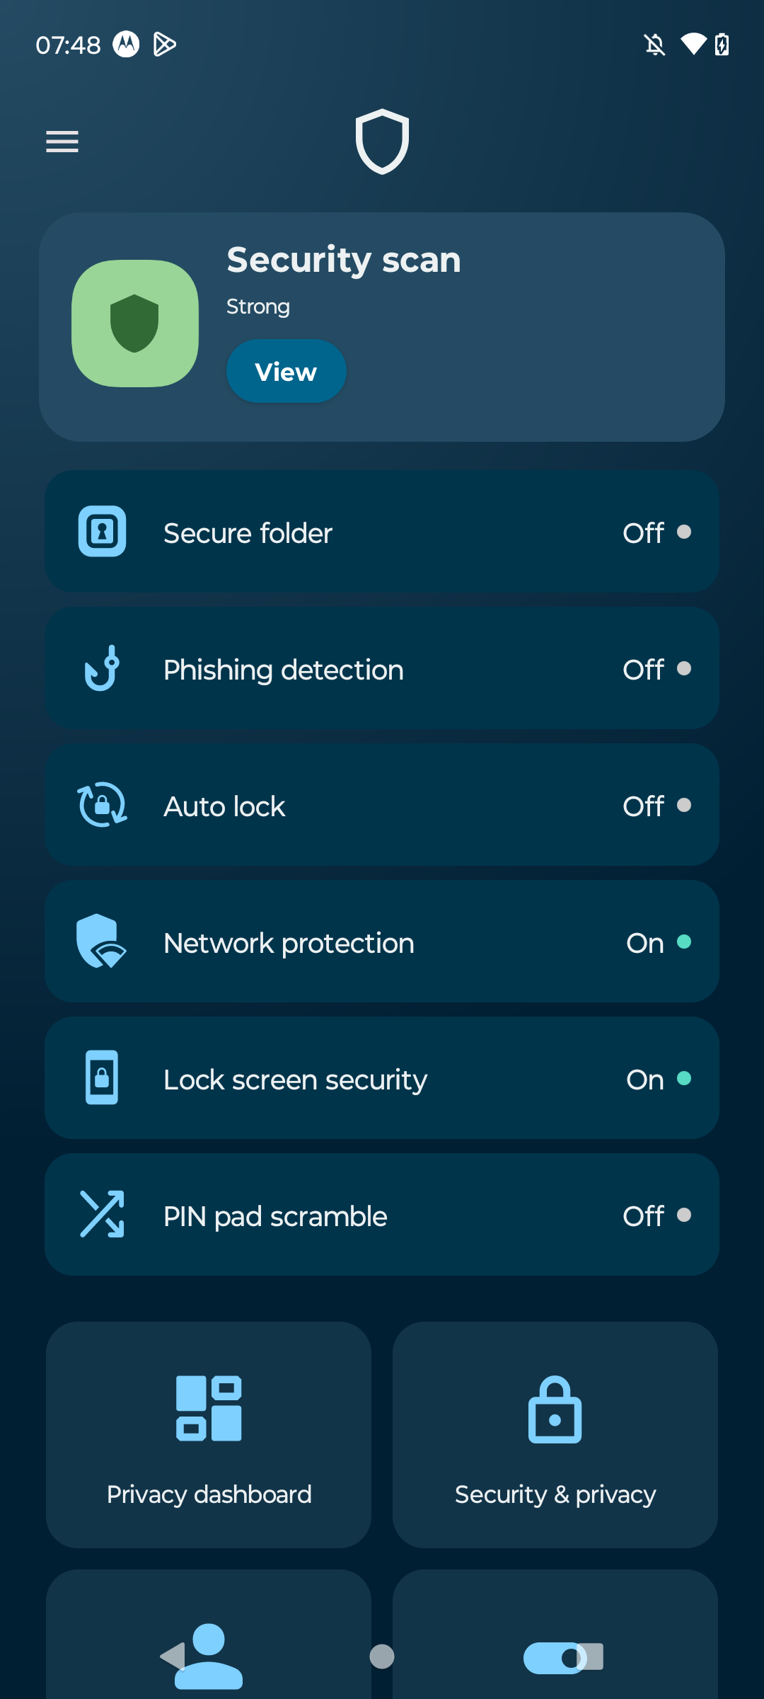
Task: Open the hamburger navigation menu
Action: pos(62,142)
